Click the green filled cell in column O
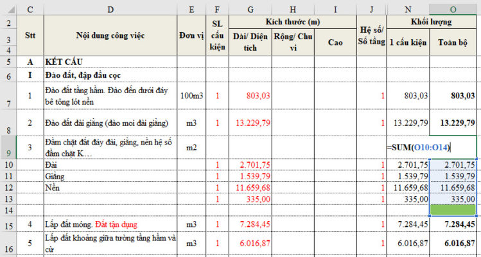481x257 pixels. tap(453, 210)
